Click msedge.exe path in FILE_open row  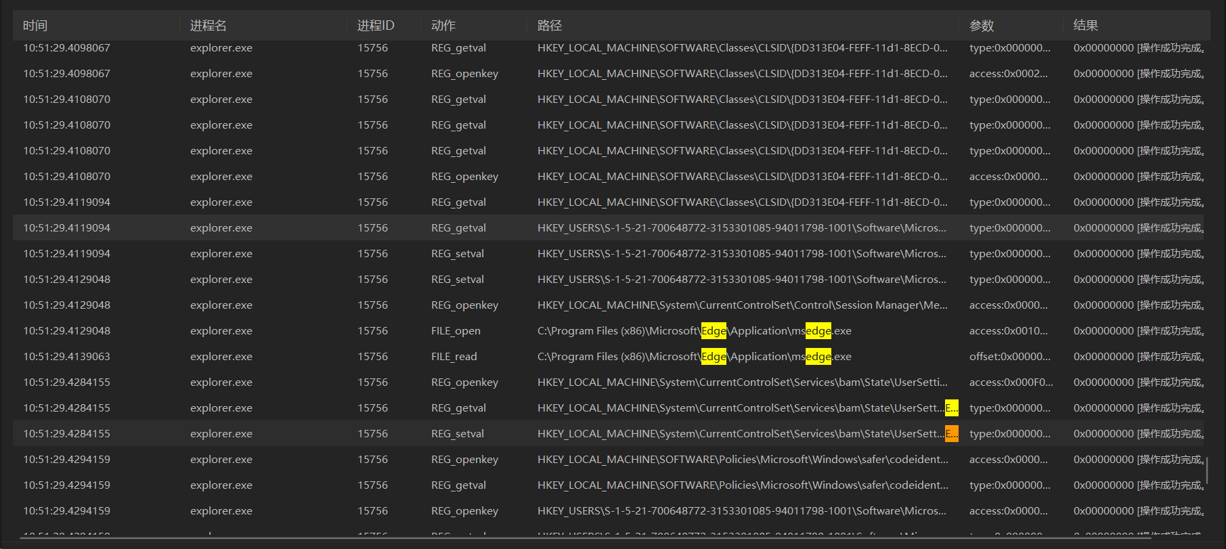695,331
